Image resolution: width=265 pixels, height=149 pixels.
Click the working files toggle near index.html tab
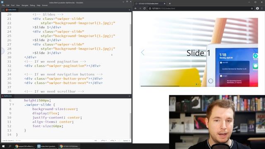point(3,10)
